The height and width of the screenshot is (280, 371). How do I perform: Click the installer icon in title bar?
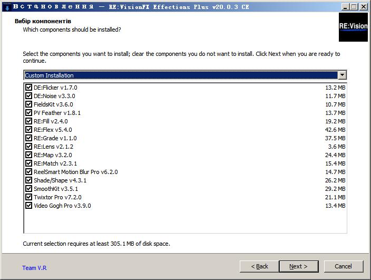pos(7,7)
